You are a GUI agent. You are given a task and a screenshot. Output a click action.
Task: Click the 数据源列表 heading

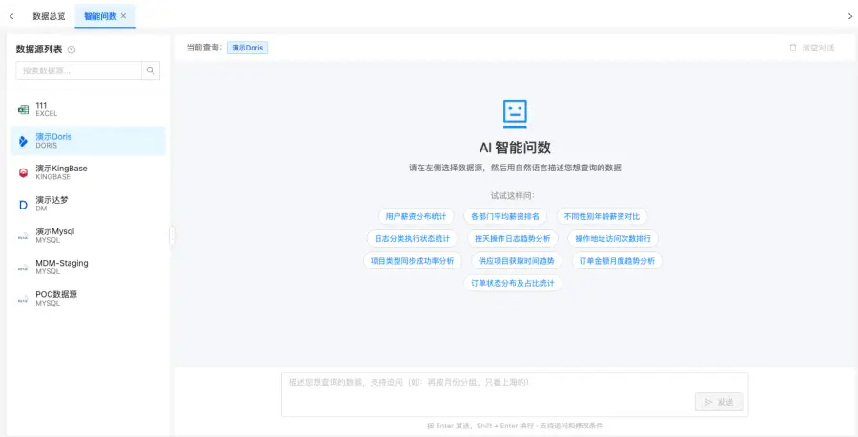coord(39,50)
